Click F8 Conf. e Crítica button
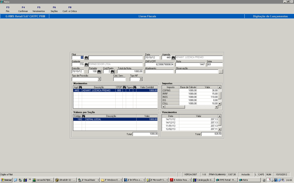Image resolution: width=294 pixels, height=183 pixels. (70, 9)
